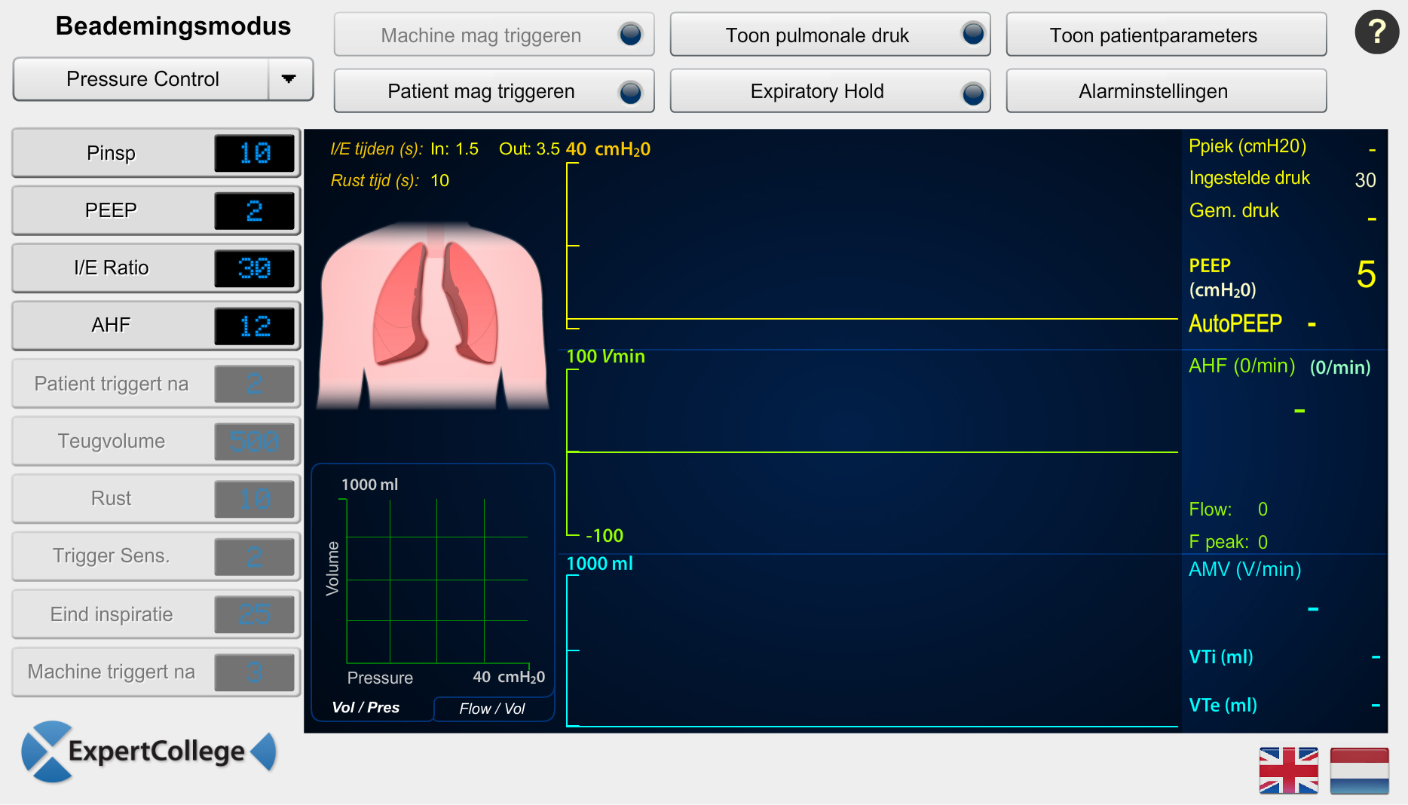Switch to the Flow / Vol tab
1408x805 pixels.
tap(492, 709)
